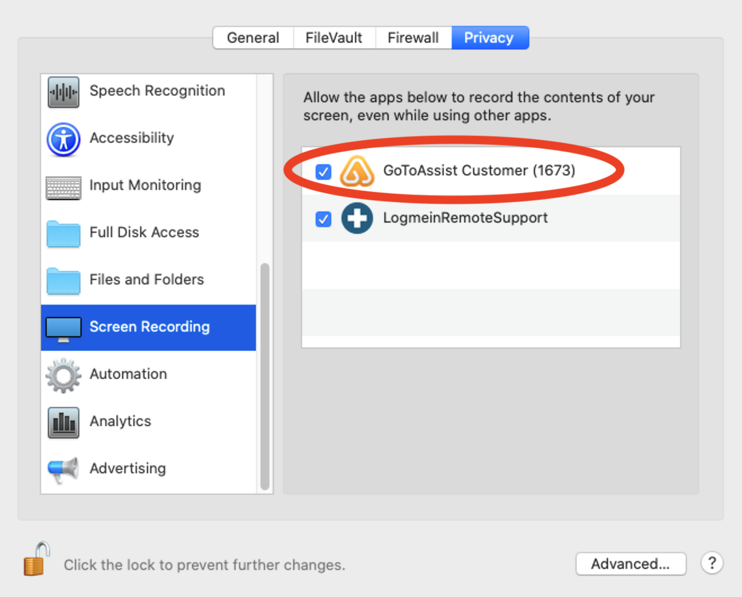Switch to the General tab
The image size is (742, 597).
253,38
